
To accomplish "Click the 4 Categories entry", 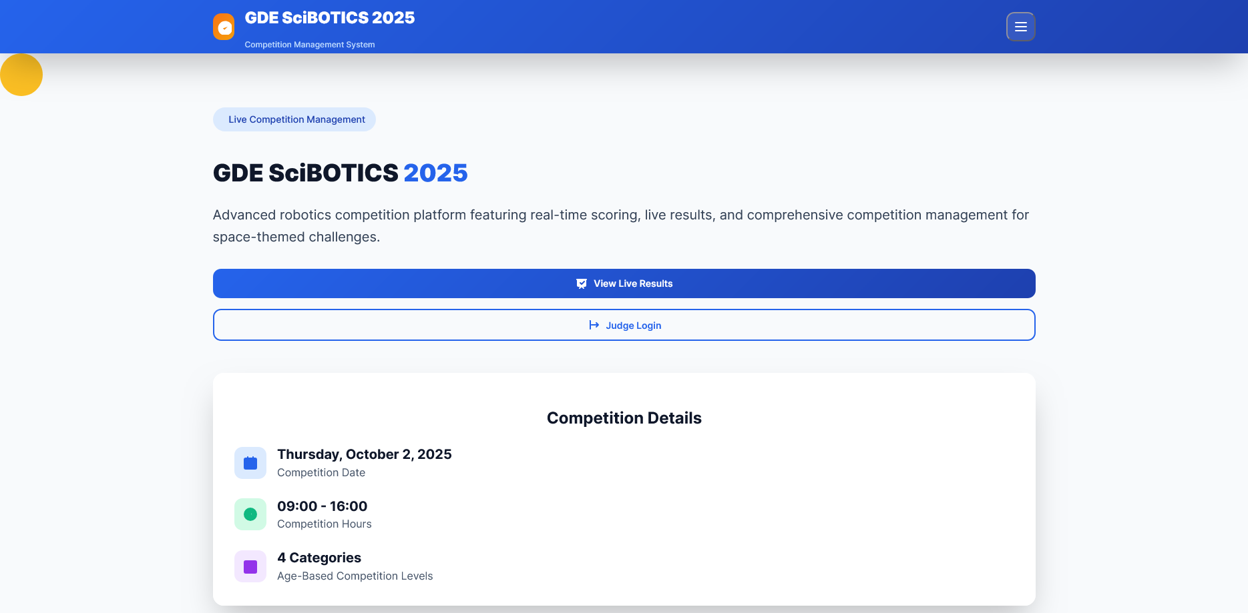I will point(319,558).
